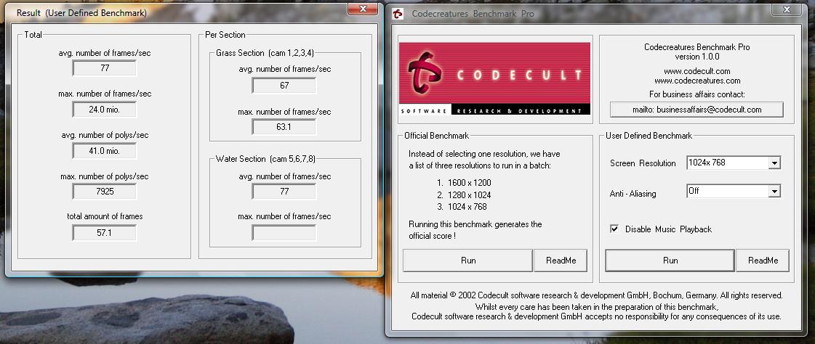Image resolution: width=815 pixels, height=344 pixels.
Task: Click empty Water Section max. frames field
Action: point(284,232)
